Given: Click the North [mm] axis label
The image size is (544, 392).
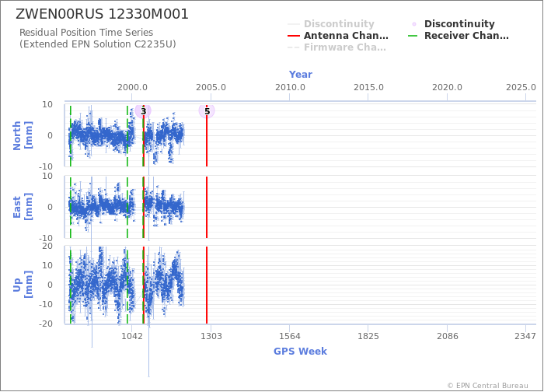Looking at the screenshot, I should coord(23,135).
